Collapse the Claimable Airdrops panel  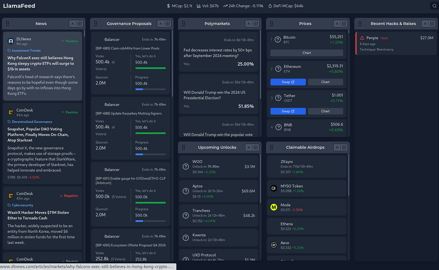click(344, 147)
